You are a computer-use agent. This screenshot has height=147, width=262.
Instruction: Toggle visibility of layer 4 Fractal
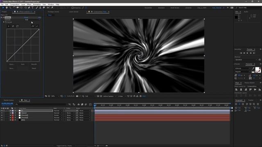2,118
